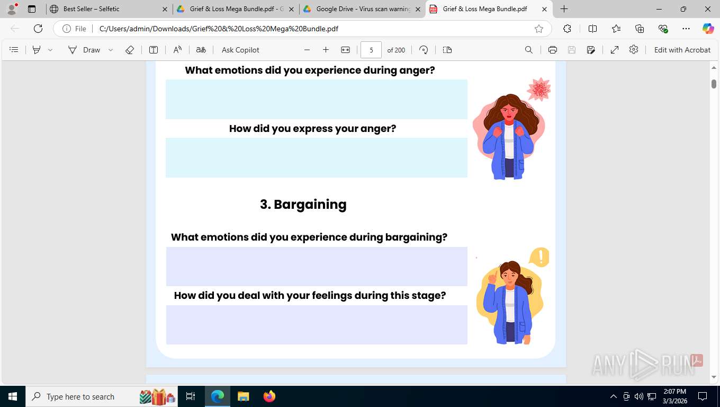The width and height of the screenshot is (720, 407).
Task: Open the Draw tool options dropdown
Action: tap(111, 50)
